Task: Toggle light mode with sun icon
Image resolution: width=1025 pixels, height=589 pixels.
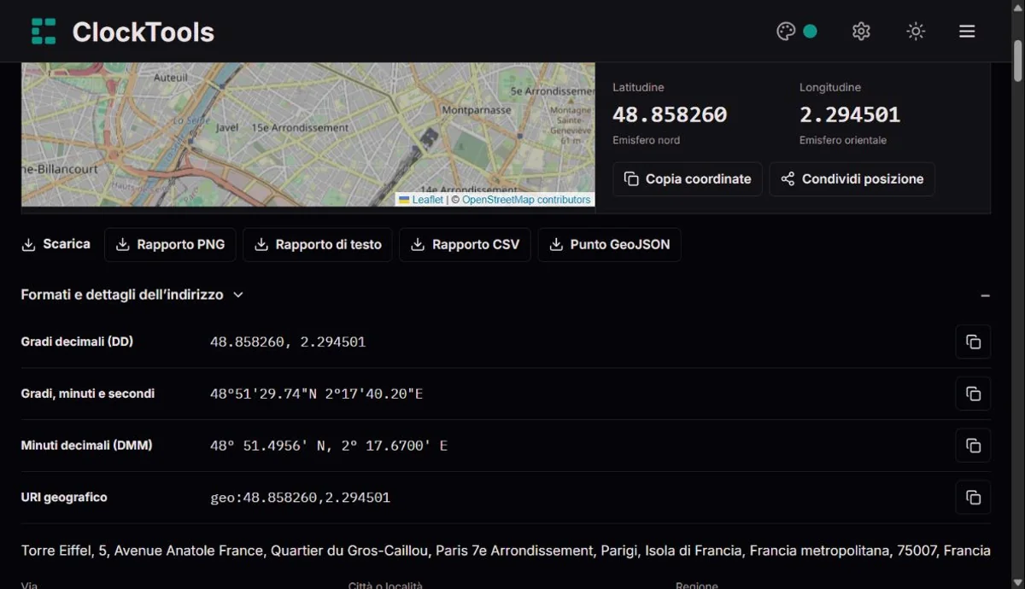Action: point(916,32)
